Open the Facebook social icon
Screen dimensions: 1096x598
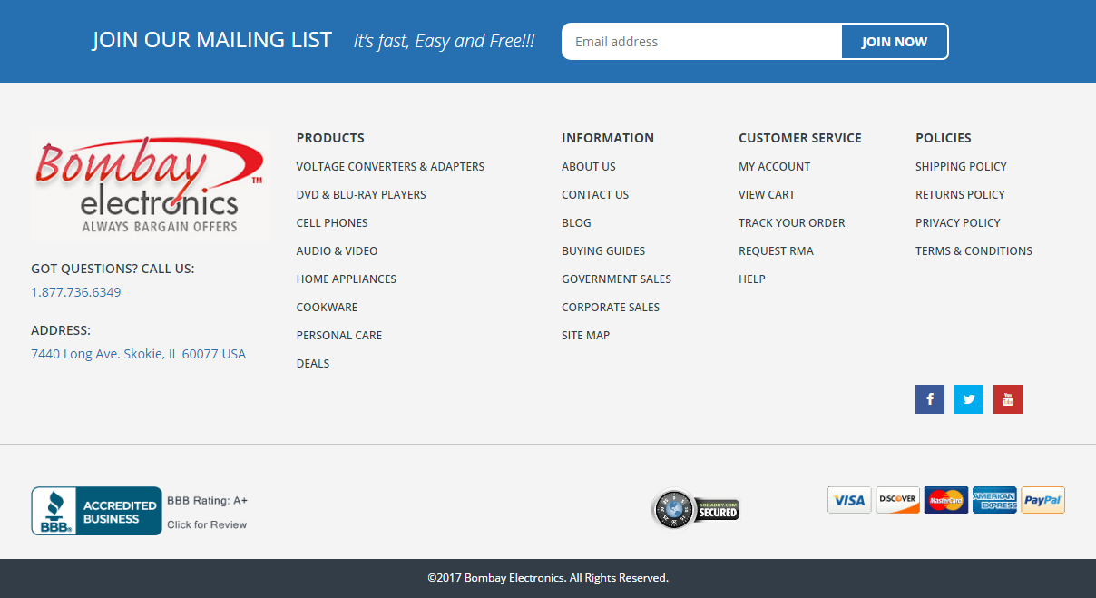click(x=929, y=399)
